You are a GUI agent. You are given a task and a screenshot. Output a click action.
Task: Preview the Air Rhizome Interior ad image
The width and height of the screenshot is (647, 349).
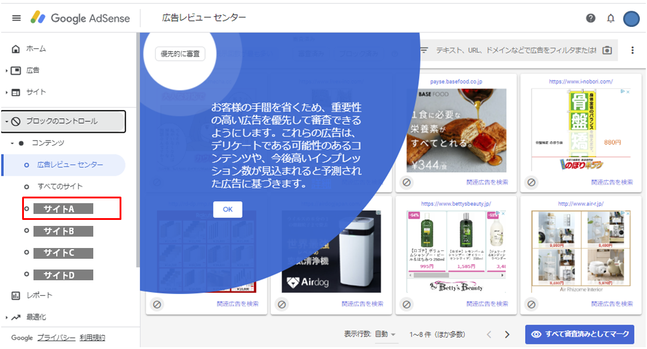click(581, 252)
